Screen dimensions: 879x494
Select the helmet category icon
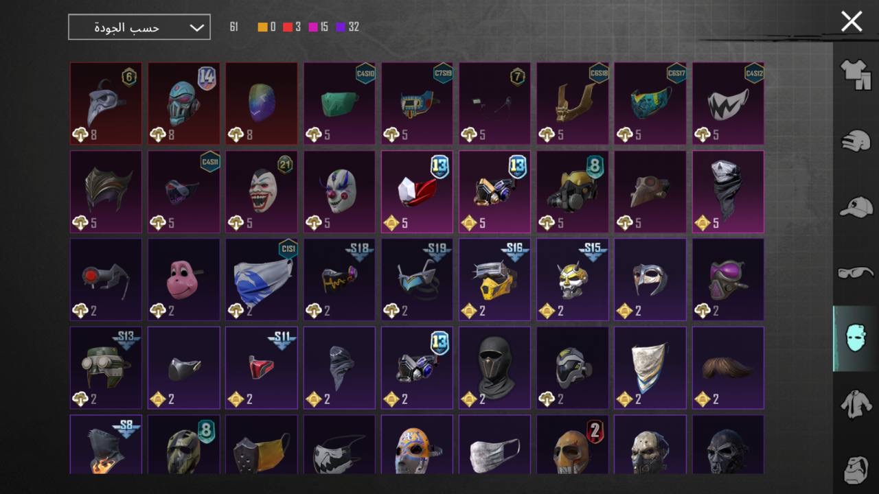[856, 141]
